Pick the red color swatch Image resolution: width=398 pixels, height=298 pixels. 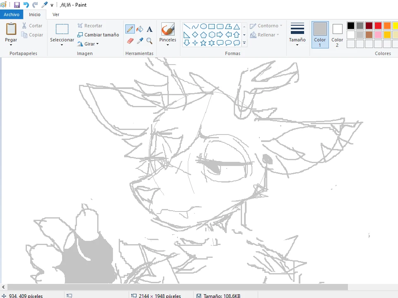click(378, 26)
